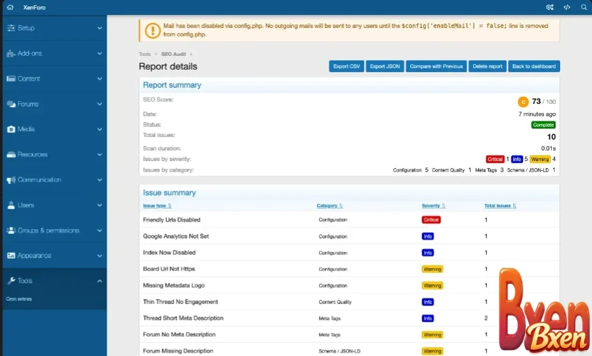Select the Missing Metadata Logo row
This screenshot has height=356, width=592.
pyautogui.click(x=349, y=285)
